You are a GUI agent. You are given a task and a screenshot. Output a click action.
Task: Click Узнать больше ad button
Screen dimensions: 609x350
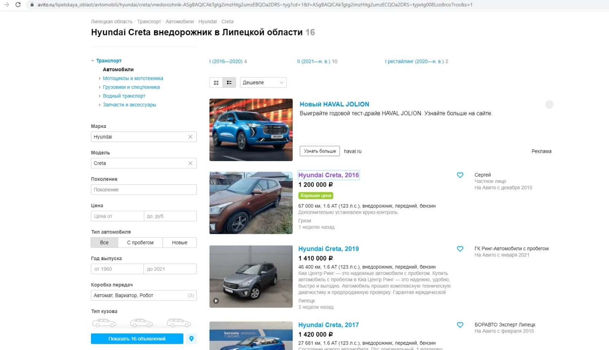(320, 151)
